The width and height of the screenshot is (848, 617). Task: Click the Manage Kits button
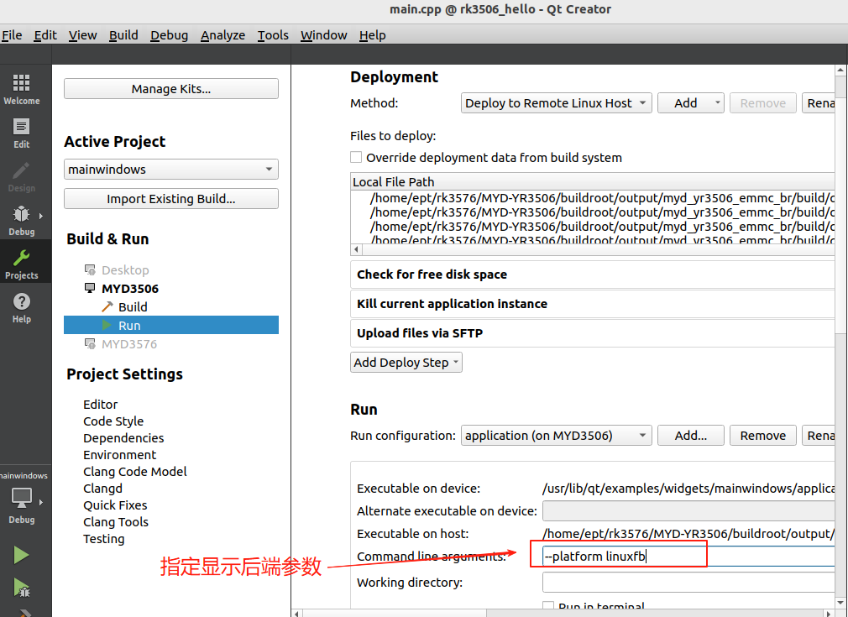click(171, 89)
